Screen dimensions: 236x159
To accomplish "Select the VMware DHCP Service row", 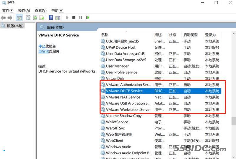I will point(161,91).
